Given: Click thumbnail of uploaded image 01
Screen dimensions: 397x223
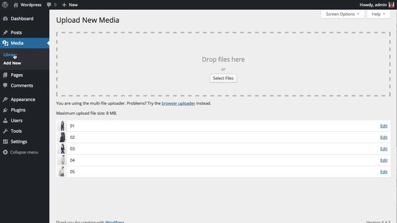Looking at the screenshot, I should coord(62,126).
